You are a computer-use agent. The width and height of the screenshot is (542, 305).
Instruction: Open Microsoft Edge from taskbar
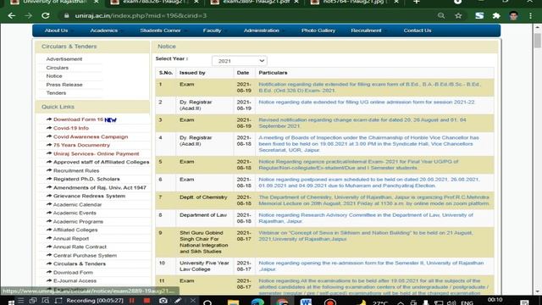257,302
